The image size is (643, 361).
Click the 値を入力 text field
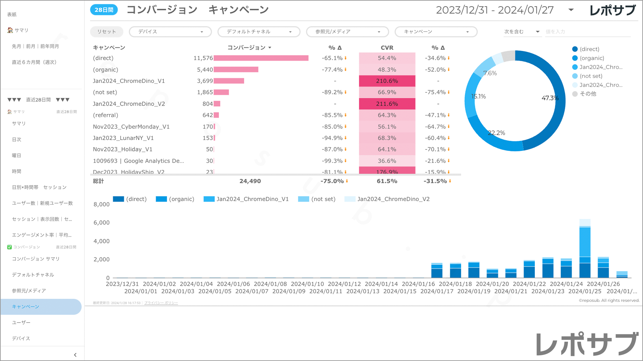point(587,32)
